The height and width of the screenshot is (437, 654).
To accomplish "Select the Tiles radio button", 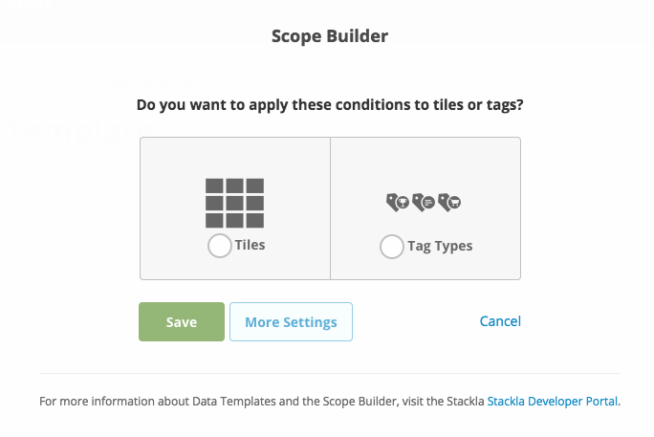I will 219,246.
